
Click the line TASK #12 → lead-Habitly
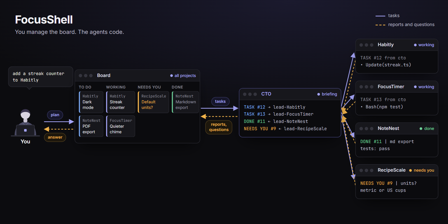(x=274, y=107)
